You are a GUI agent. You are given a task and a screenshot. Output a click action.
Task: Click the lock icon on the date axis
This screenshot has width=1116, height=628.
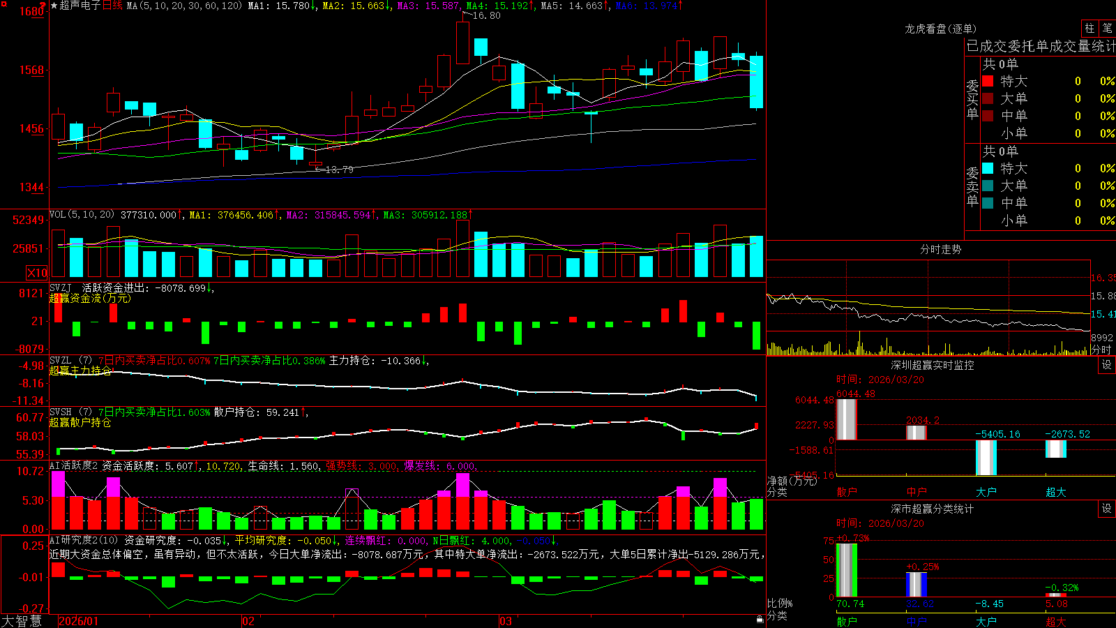760,620
